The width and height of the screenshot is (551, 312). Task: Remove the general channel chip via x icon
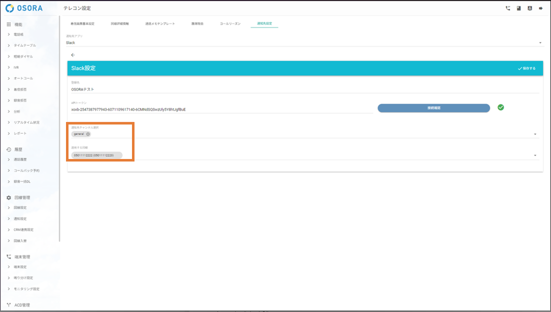click(88, 134)
